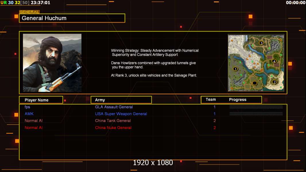
Task: Click China Tank General army entry
Action: [x=113, y=121]
